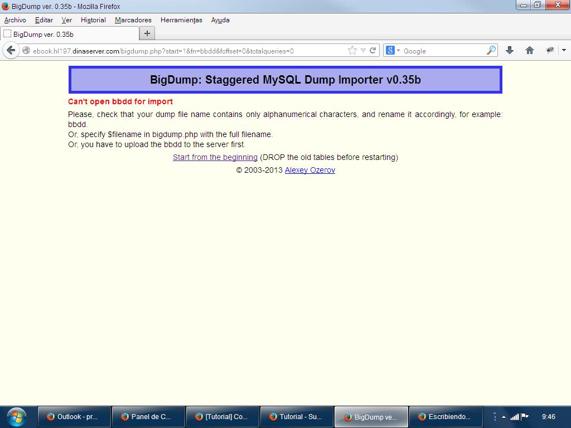Open the Ver menu
The image size is (571, 428).
67,20
